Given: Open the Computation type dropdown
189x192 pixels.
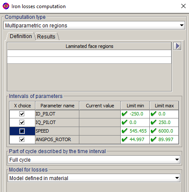Looking at the screenshot, I should tap(94, 25).
